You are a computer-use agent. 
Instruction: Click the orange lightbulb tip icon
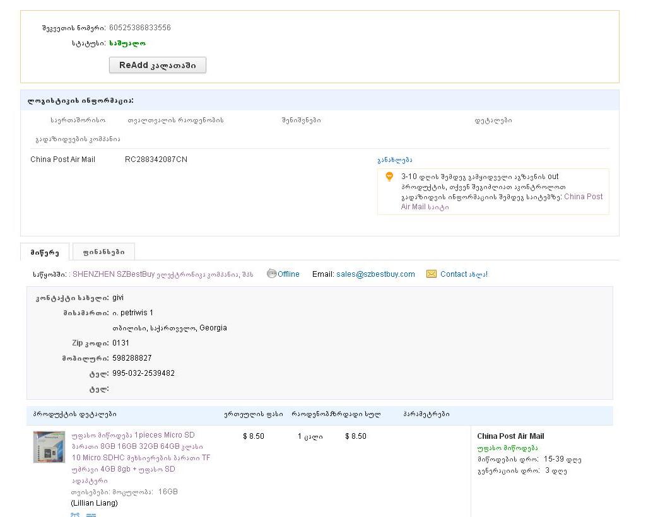[389, 177]
